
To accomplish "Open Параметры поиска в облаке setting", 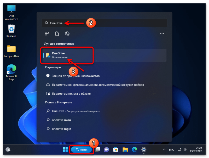I will 105,94.
